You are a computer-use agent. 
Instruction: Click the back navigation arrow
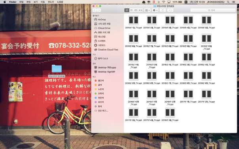pyautogui.click(x=95, y=10)
